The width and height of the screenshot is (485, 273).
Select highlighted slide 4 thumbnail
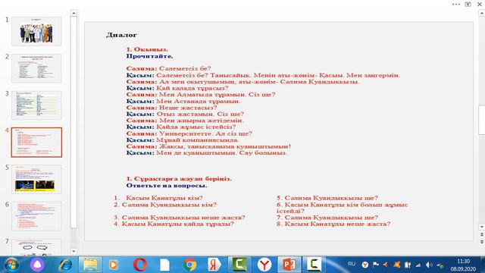tap(36, 143)
